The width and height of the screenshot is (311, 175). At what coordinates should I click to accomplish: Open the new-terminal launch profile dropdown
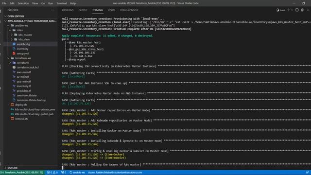point(292,10)
